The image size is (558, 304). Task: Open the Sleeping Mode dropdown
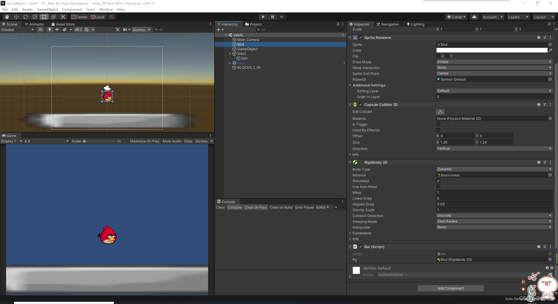pos(494,221)
